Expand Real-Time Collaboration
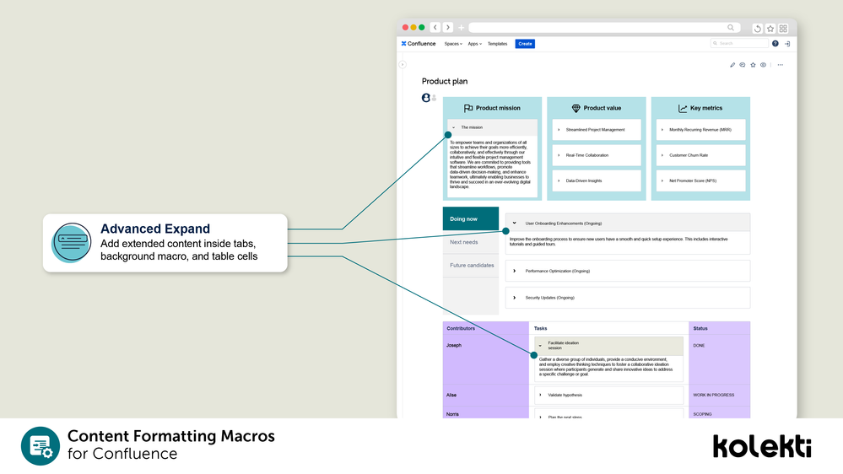Image resolution: width=843 pixels, height=474 pixels. [597, 155]
